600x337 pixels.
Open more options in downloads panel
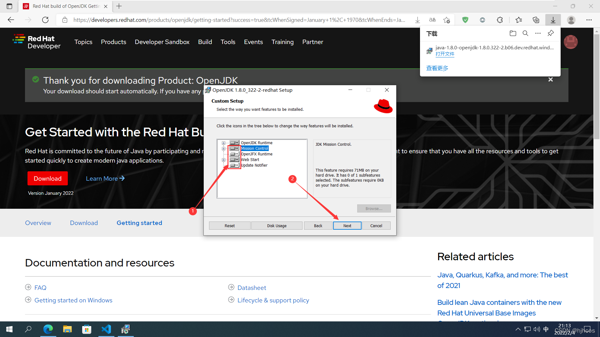coord(538,33)
